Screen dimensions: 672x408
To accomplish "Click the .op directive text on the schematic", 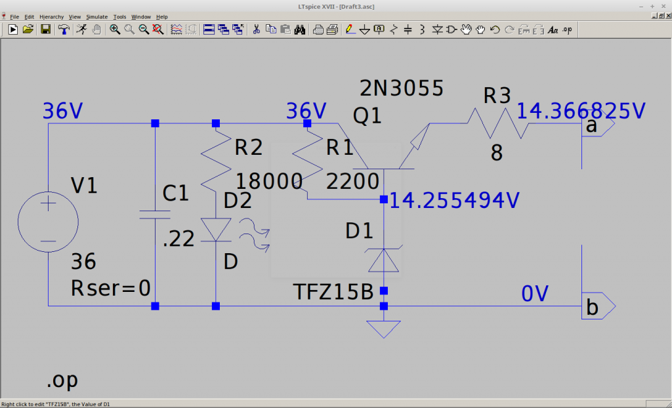I will tap(64, 380).
